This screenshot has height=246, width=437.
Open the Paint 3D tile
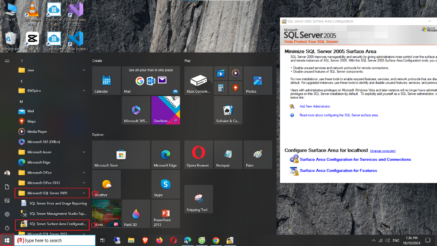point(136,214)
